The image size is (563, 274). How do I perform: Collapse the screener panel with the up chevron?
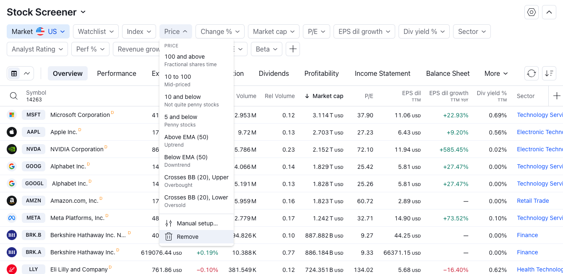pos(549,12)
